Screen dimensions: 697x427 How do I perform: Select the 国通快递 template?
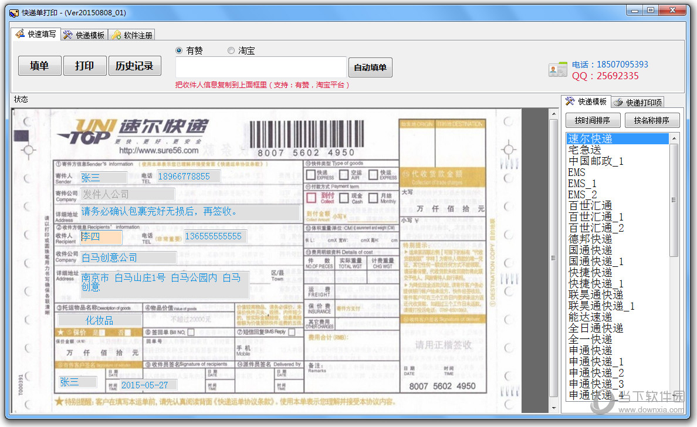click(617, 250)
